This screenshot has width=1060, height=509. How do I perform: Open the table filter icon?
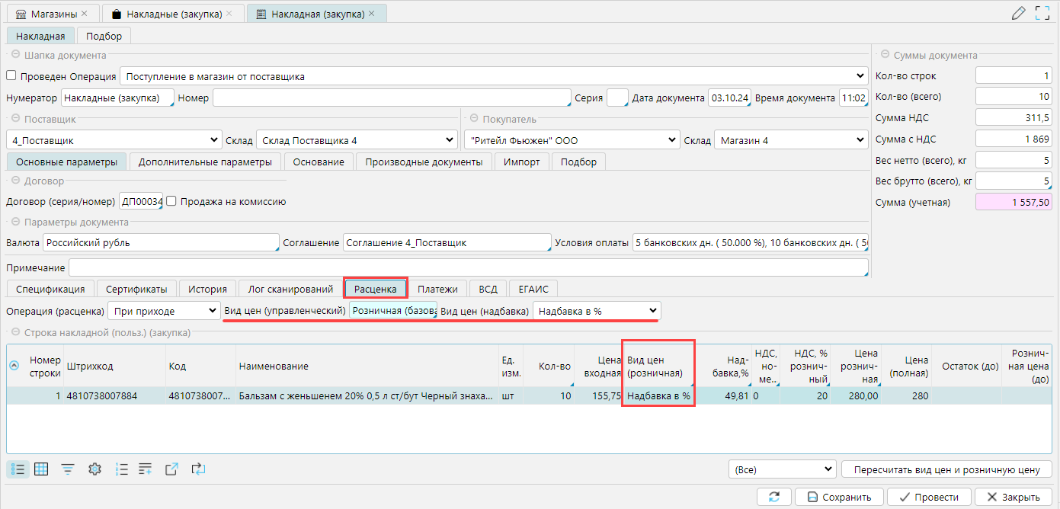tap(68, 469)
